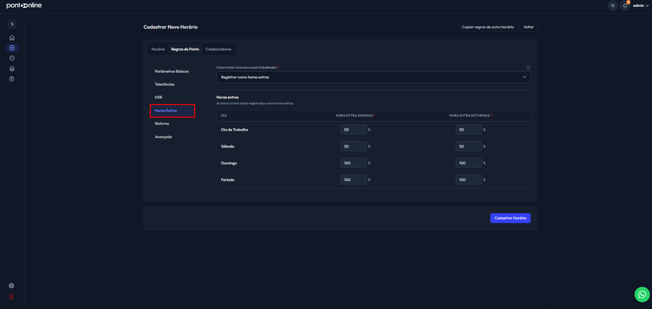Open WhatsApp support chat button
This screenshot has height=309, width=652.
tap(642, 294)
